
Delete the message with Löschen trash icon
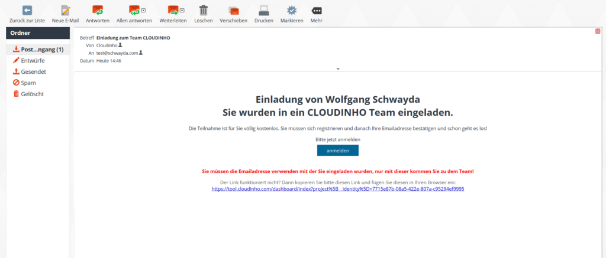(204, 11)
